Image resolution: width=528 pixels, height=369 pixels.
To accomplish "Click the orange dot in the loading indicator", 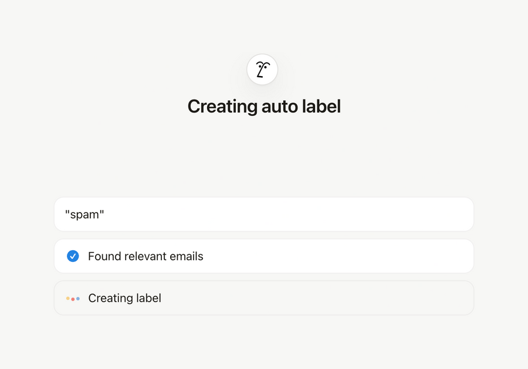I will point(67,298).
